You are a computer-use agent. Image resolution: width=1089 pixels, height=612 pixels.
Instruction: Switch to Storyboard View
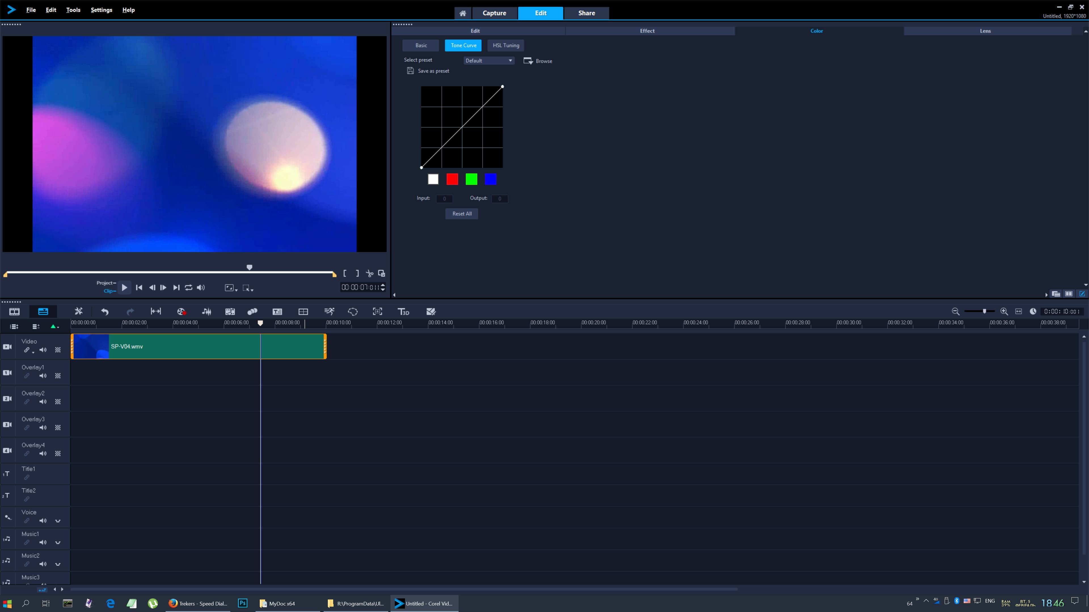14,312
